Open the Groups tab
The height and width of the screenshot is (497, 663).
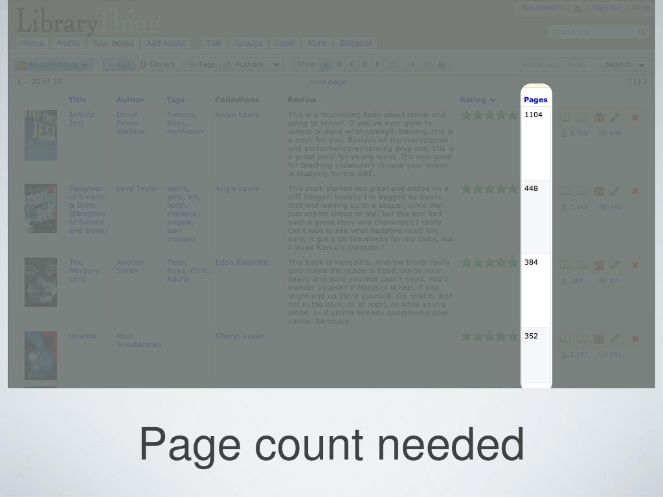click(249, 43)
